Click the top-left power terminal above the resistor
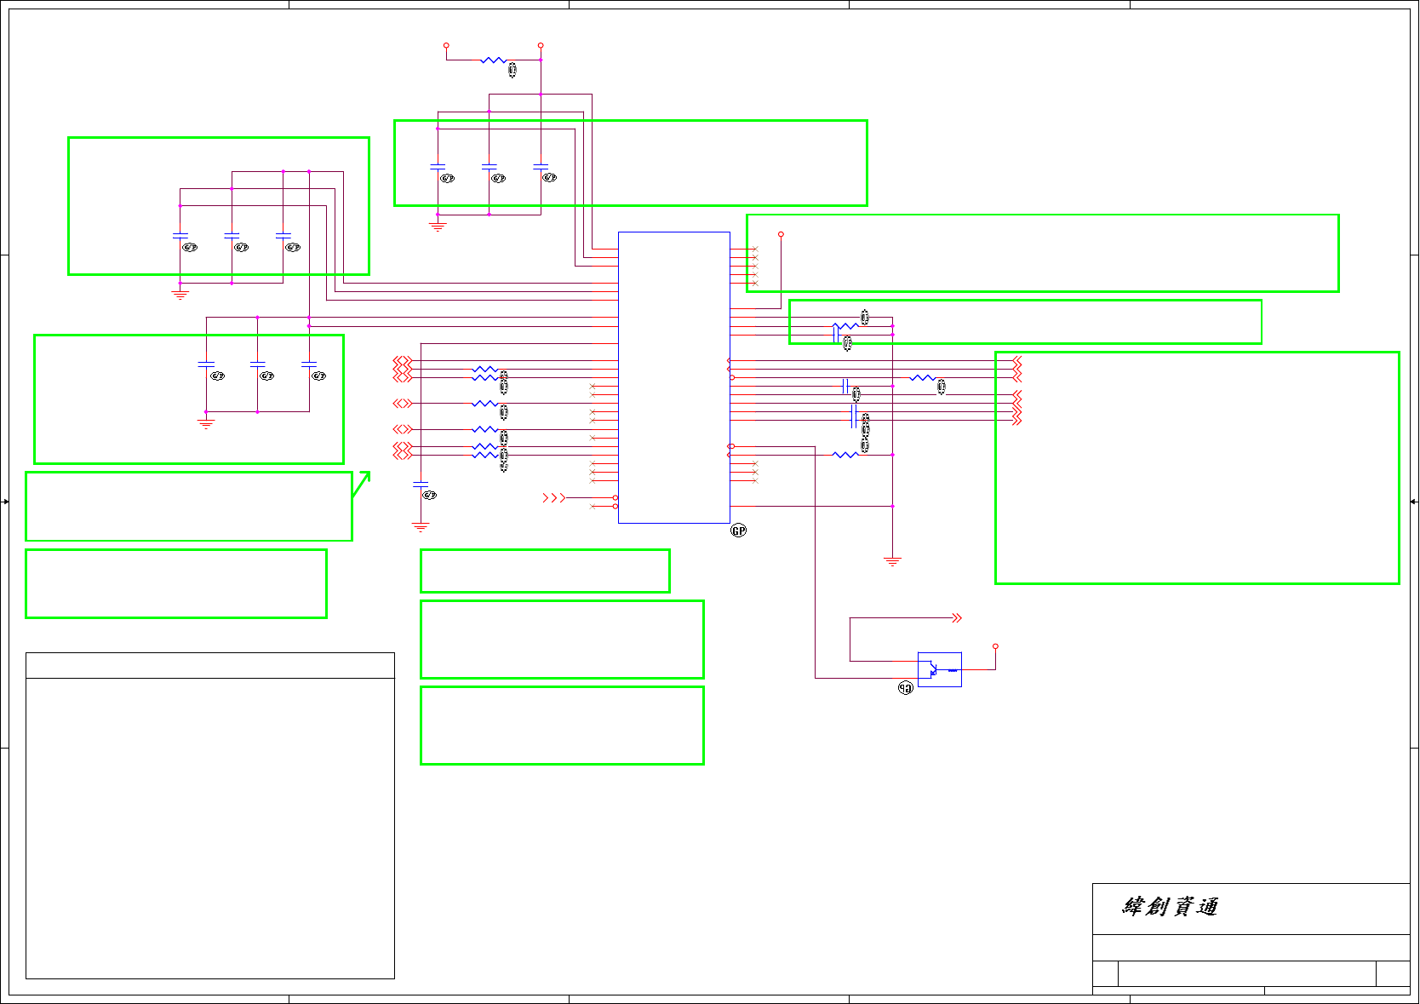The image size is (1420, 1004). pos(446,45)
